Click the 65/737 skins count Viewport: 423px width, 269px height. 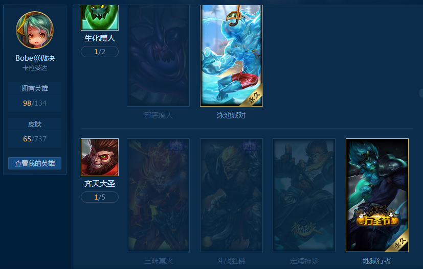(35, 139)
